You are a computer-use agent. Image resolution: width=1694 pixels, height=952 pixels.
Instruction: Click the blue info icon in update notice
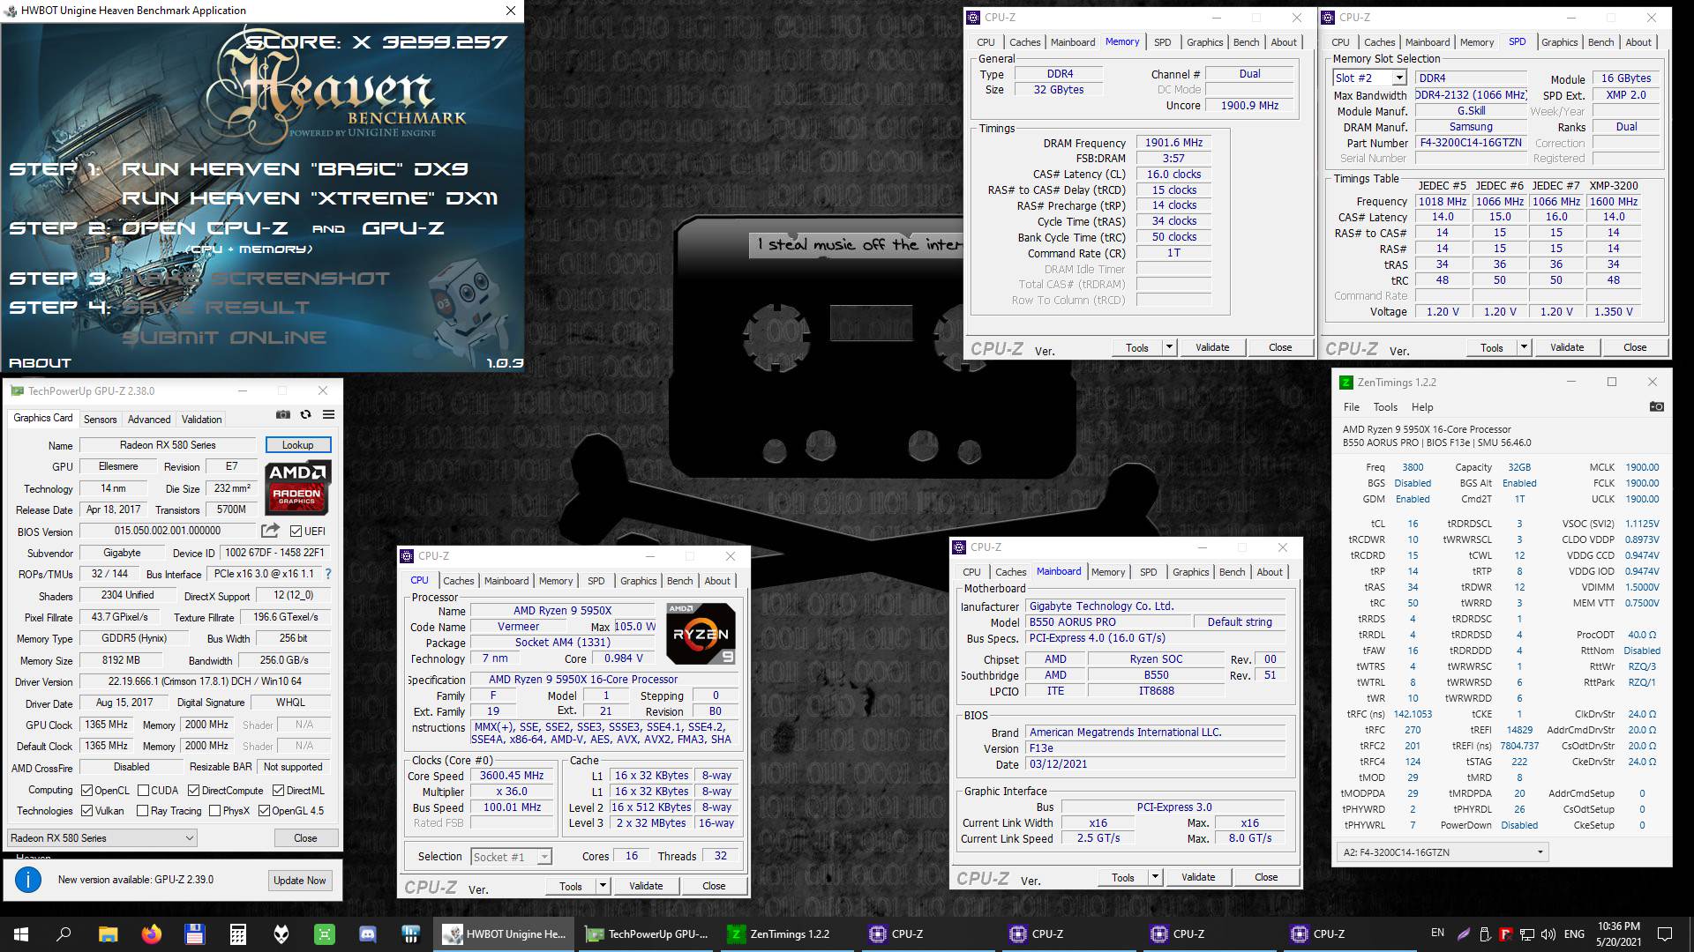tap(28, 880)
